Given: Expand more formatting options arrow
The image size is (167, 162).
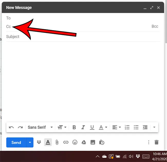Looking at the screenshot, I should [x=154, y=127].
